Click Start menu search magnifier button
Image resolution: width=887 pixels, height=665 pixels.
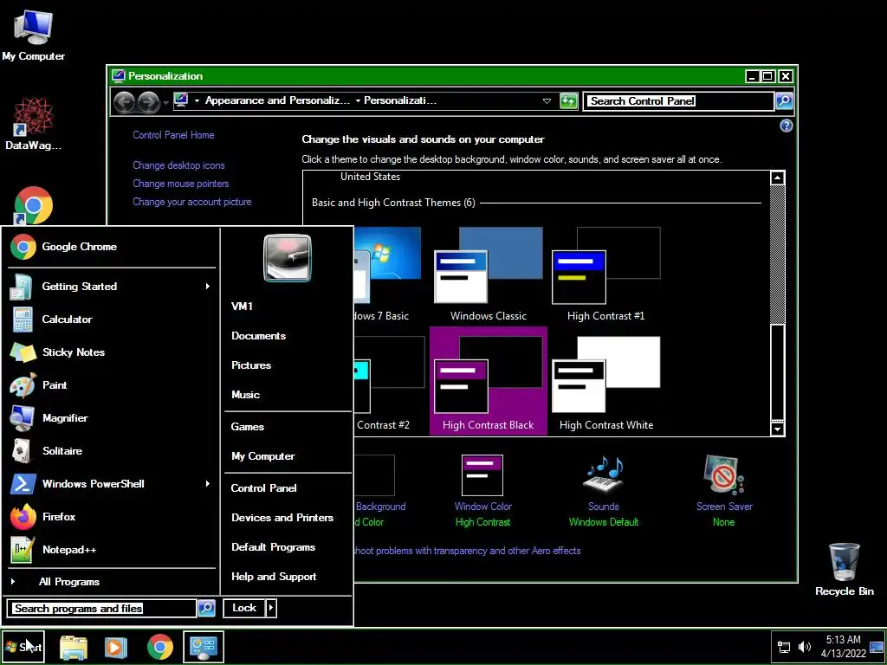[206, 609]
